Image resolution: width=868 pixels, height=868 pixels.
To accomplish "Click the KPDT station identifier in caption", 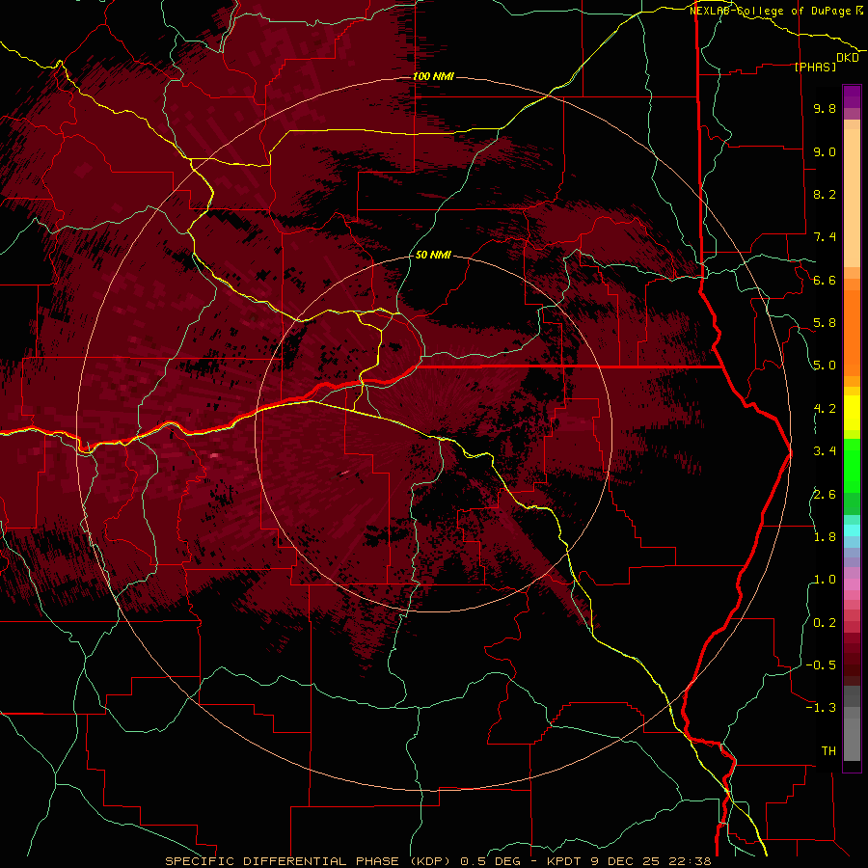I will (565, 861).
